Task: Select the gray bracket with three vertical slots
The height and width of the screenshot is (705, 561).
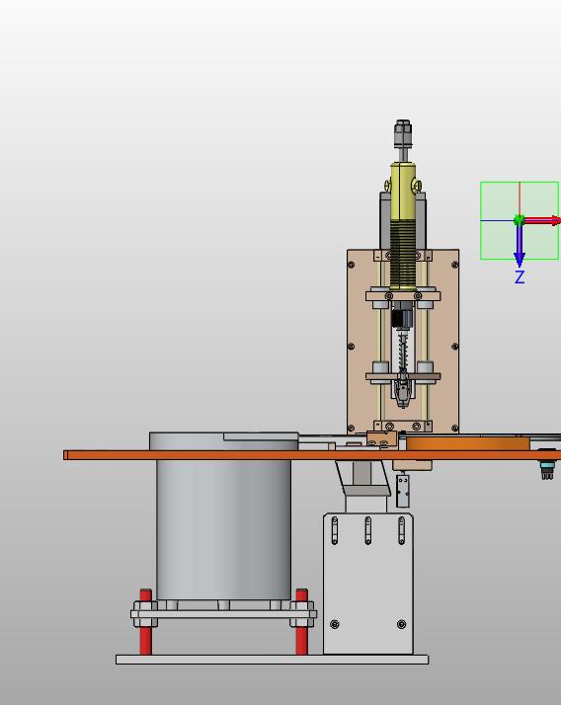Action: [x=368, y=584]
